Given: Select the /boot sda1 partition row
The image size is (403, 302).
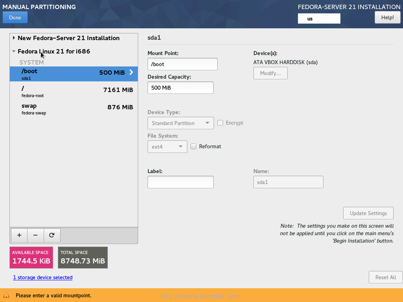Looking at the screenshot, I should [74, 74].
